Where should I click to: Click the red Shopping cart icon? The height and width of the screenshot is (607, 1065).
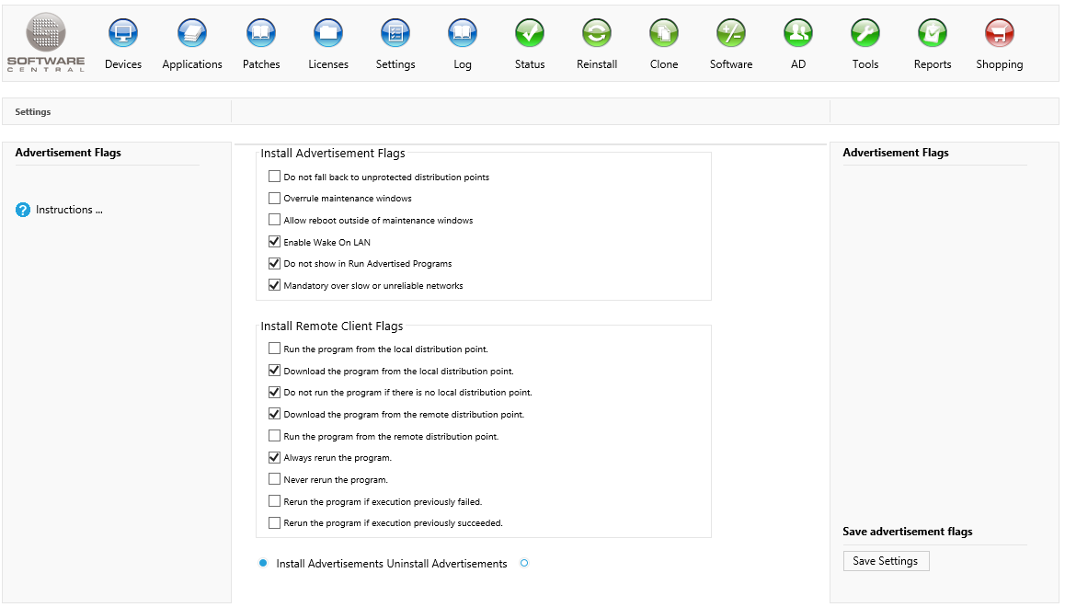(1000, 34)
